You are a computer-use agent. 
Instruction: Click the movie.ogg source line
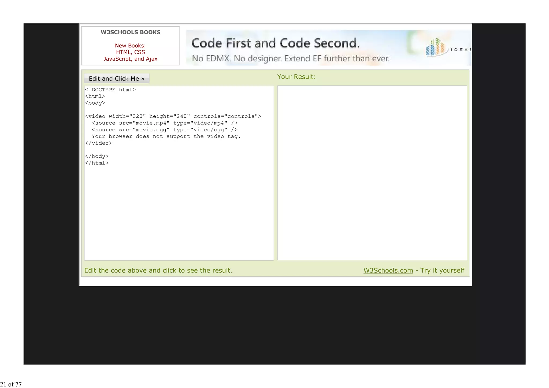pyautogui.click(x=164, y=130)
